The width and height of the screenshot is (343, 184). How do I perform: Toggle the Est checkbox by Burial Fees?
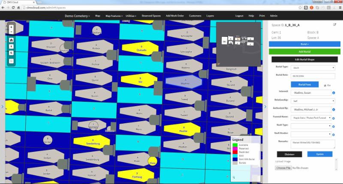coord(325,85)
